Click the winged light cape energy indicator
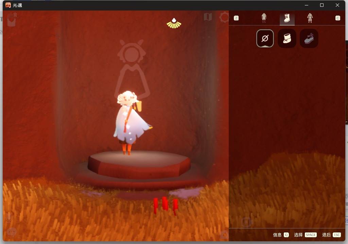The image size is (348, 244). tap(174, 23)
